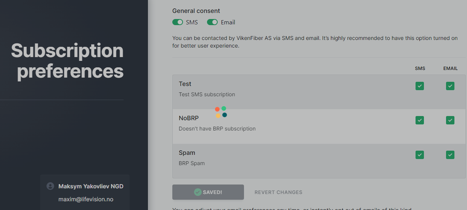Click the SMS column header
The width and height of the screenshot is (467, 210).
point(420,69)
